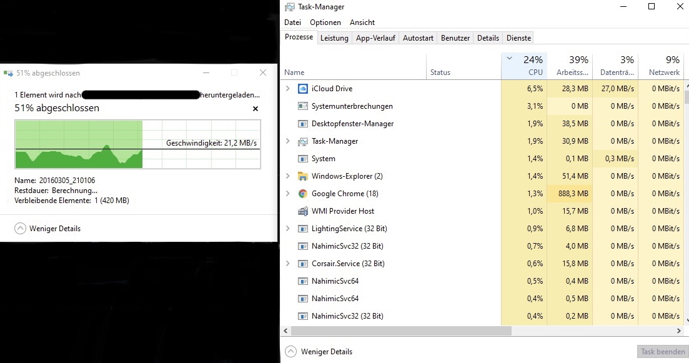Click the horizontal scrollbar thumb in Task-Manager
Viewport: 689px width, 363px height.
tap(401, 331)
